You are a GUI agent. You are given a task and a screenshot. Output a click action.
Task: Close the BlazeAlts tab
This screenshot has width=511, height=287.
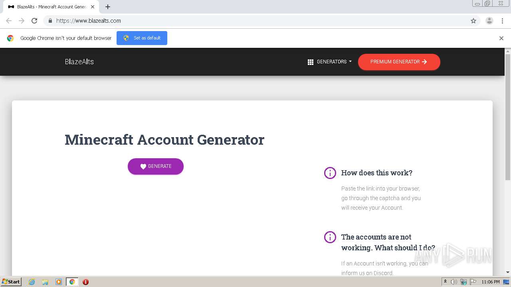93,7
